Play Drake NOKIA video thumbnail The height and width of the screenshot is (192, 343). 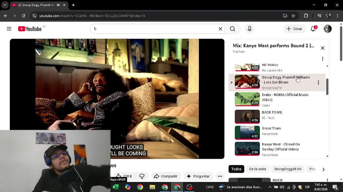[x=247, y=99]
